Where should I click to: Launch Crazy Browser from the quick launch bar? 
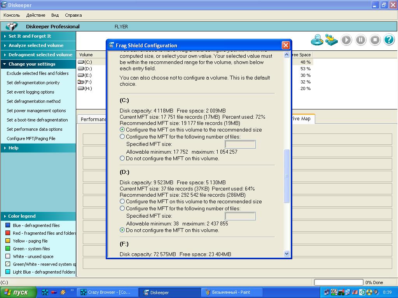click(45, 292)
